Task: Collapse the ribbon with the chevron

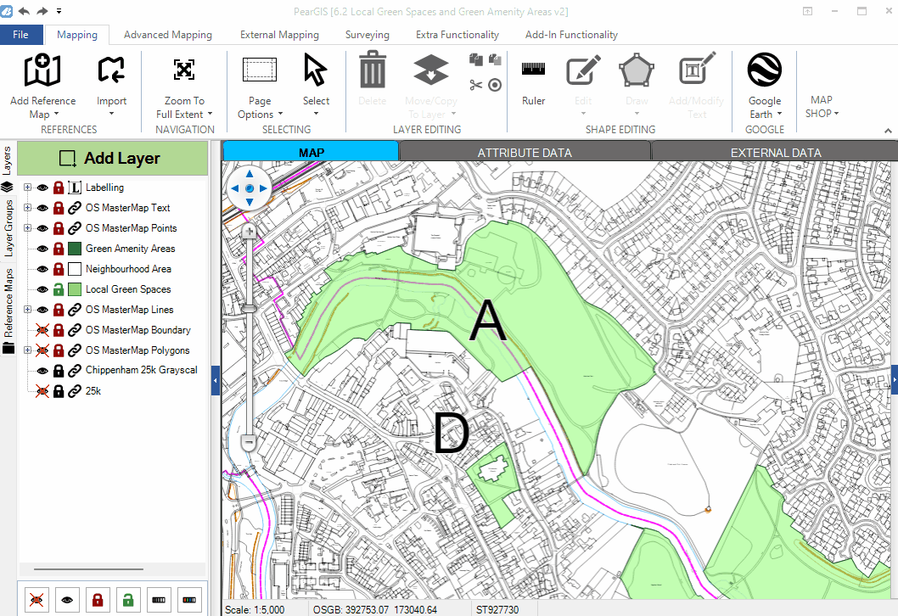Action: point(888,131)
